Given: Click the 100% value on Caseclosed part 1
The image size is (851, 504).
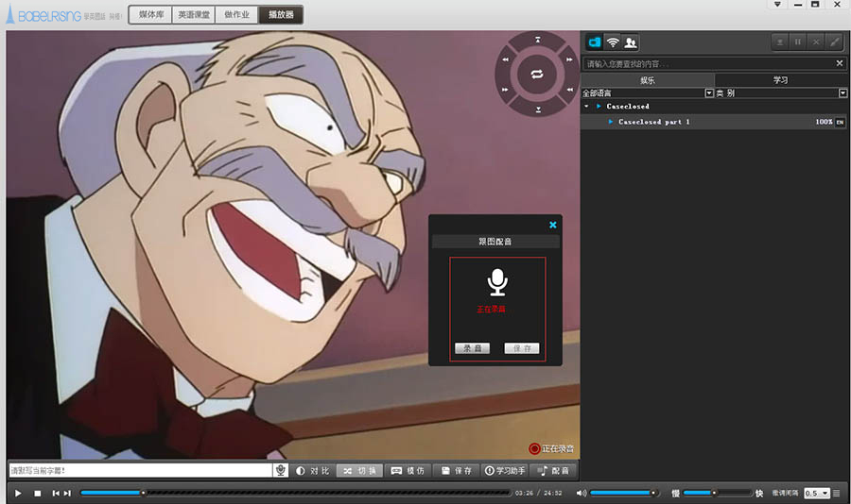Looking at the screenshot, I should (x=824, y=122).
